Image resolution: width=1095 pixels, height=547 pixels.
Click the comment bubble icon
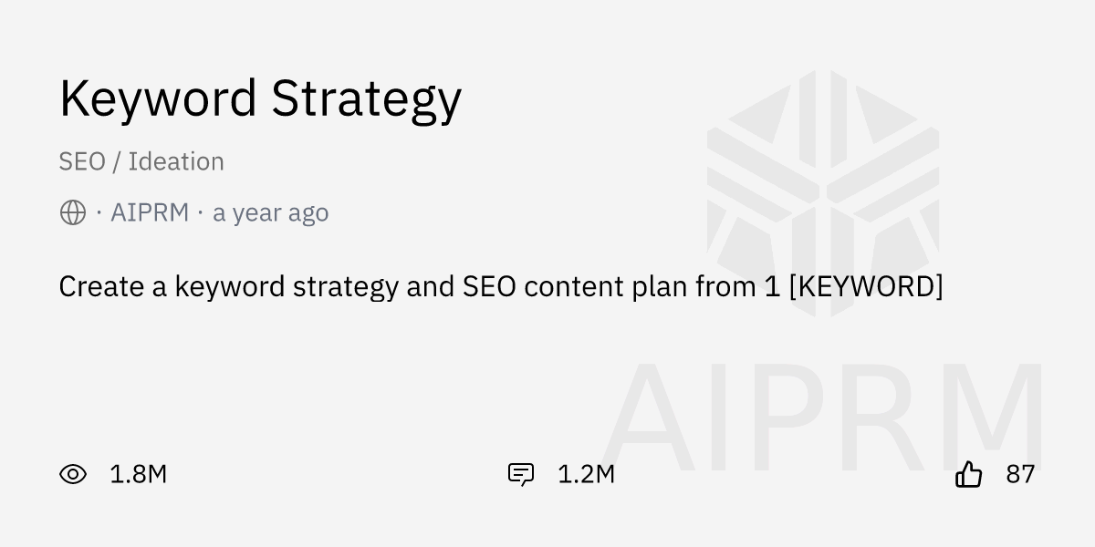520,474
